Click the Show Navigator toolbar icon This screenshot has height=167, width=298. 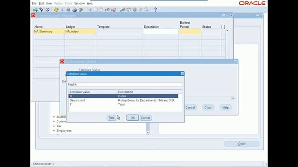pos(47,10)
